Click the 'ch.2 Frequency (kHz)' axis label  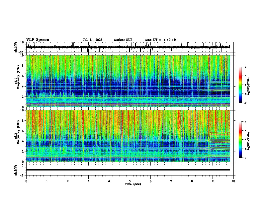[x=17, y=132]
